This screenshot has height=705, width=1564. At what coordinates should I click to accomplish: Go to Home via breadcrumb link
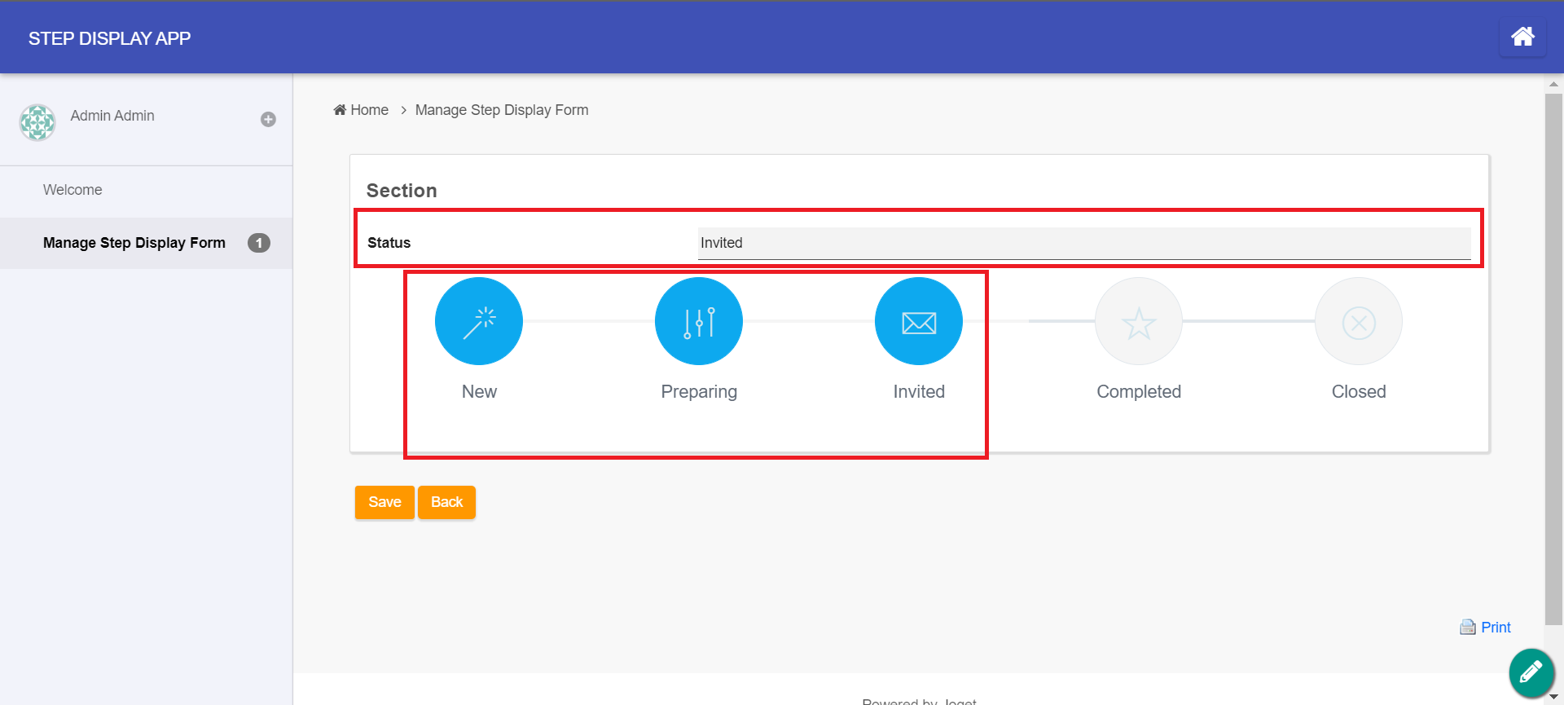pos(369,110)
